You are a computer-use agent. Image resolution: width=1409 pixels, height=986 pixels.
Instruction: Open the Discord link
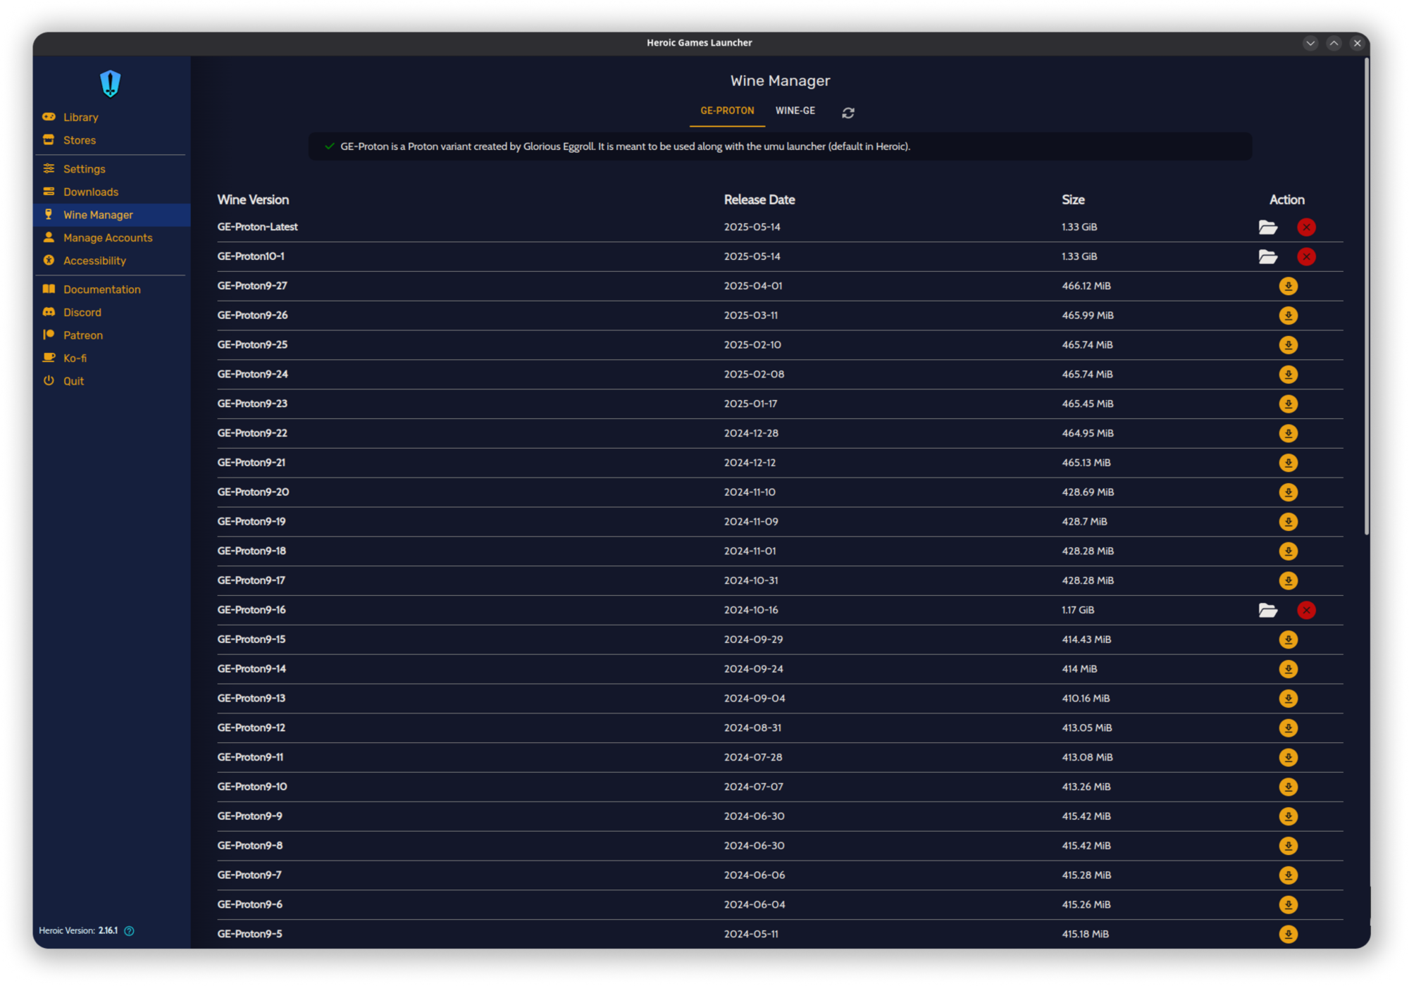click(x=111, y=313)
